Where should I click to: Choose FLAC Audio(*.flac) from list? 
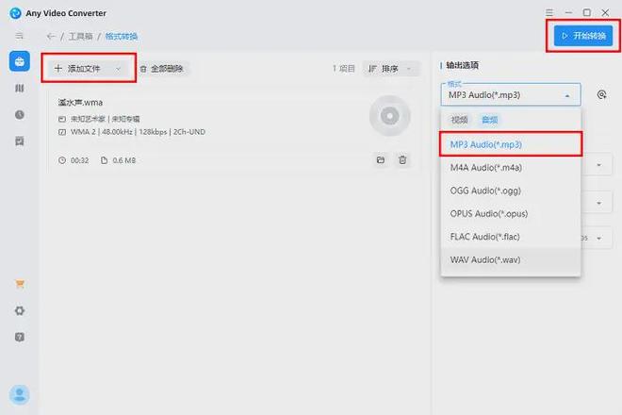coord(484,236)
